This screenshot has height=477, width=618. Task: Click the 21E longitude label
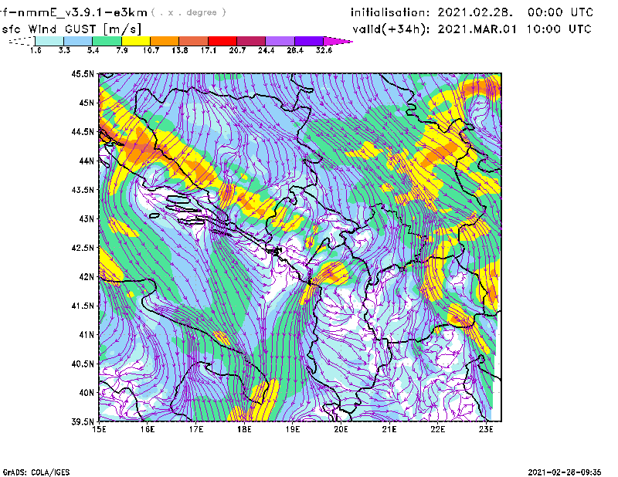click(389, 429)
